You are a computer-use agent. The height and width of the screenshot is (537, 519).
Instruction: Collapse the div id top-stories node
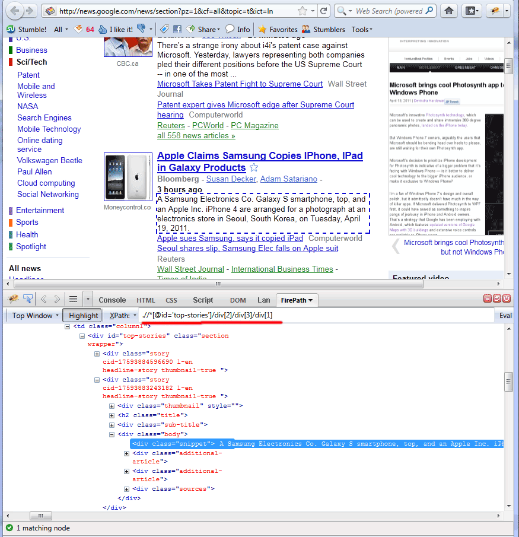pyautogui.click(x=82, y=336)
